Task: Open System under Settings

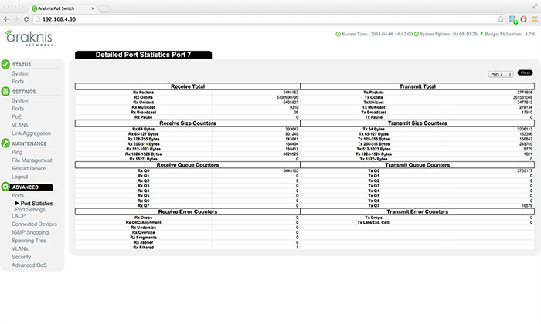Action: (x=20, y=100)
